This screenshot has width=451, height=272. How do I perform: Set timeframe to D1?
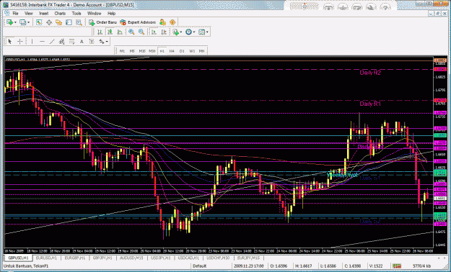(x=182, y=51)
